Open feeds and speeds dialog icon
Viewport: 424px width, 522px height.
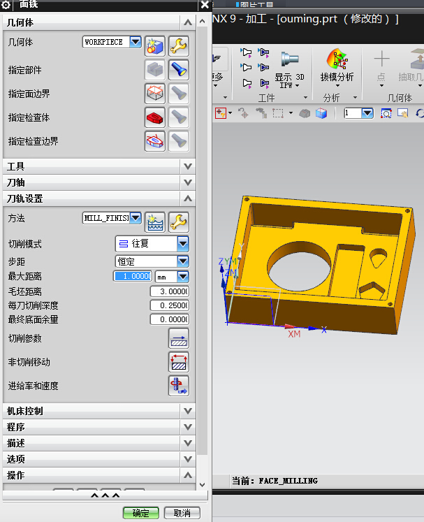pos(179,386)
